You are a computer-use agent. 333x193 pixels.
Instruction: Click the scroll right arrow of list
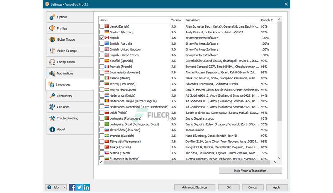tap(275, 162)
